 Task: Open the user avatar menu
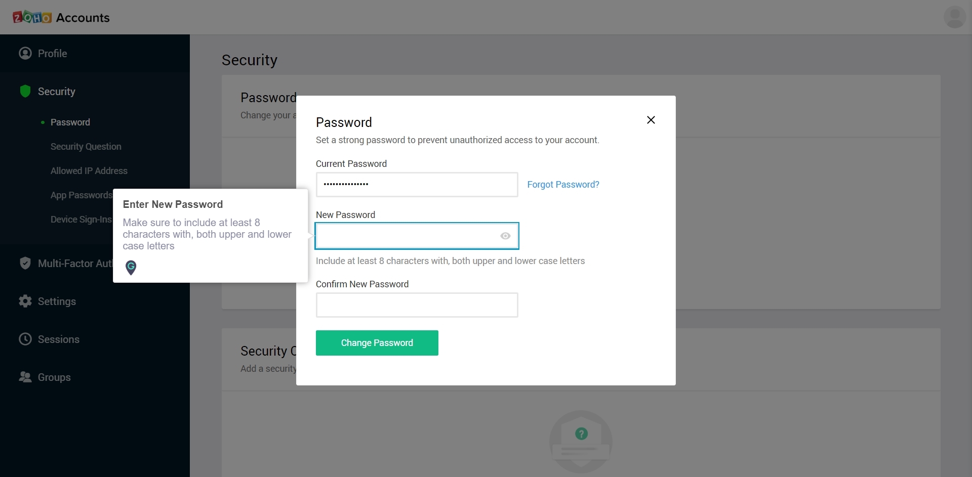tap(954, 17)
